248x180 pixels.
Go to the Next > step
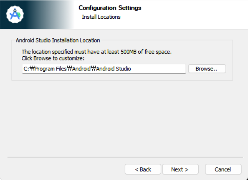click(x=180, y=169)
